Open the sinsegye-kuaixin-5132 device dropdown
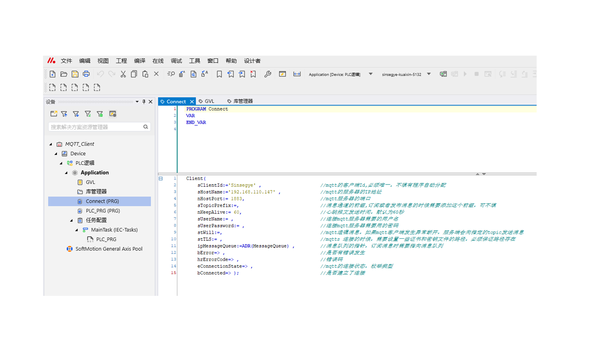 point(429,74)
